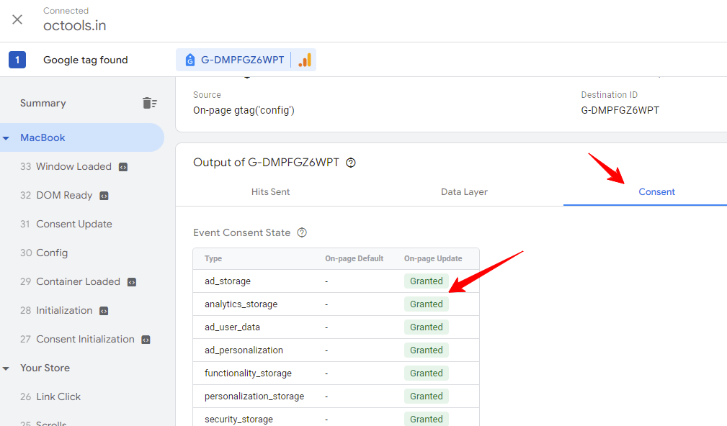Click the code icon beside DOM Ready
Viewport: 727px width, 426px height.
click(x=104, y=196)
